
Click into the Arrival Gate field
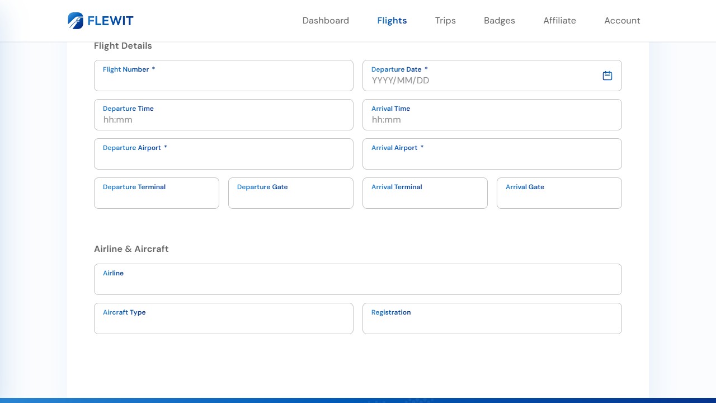[x=559, y=193]
